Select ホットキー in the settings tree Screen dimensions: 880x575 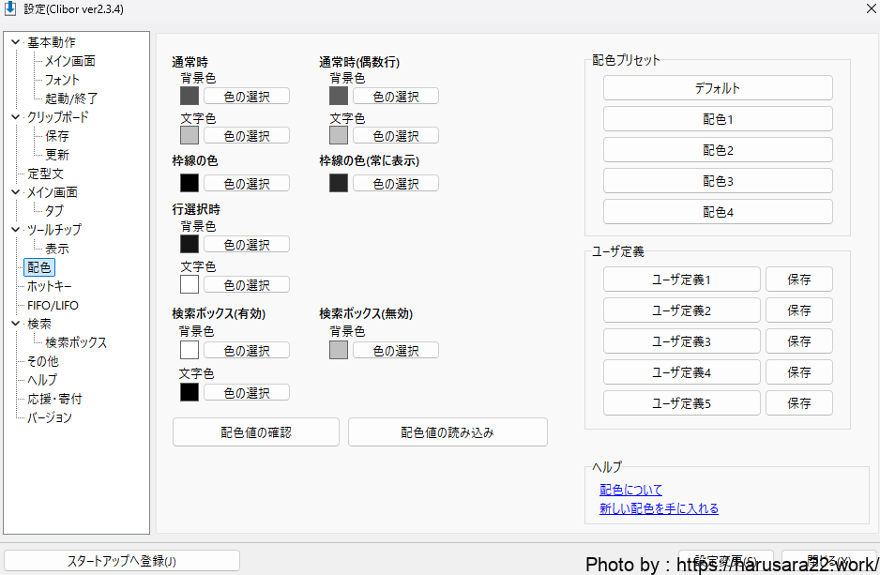tap(49, 286)
